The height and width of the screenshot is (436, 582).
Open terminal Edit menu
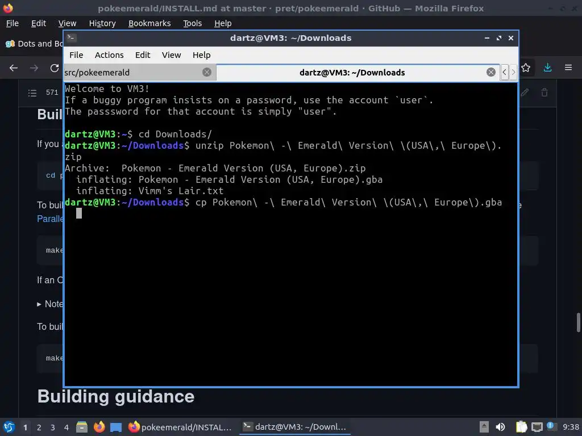[143, 55]
